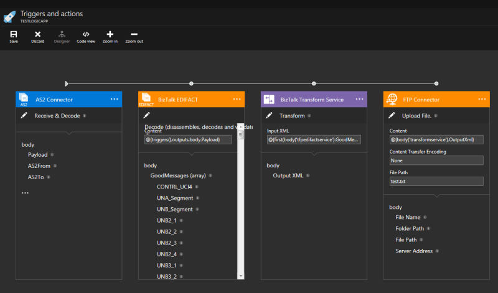Click the Triggers and actions heading
498x293 pixels.
click(x=52, y=14)
